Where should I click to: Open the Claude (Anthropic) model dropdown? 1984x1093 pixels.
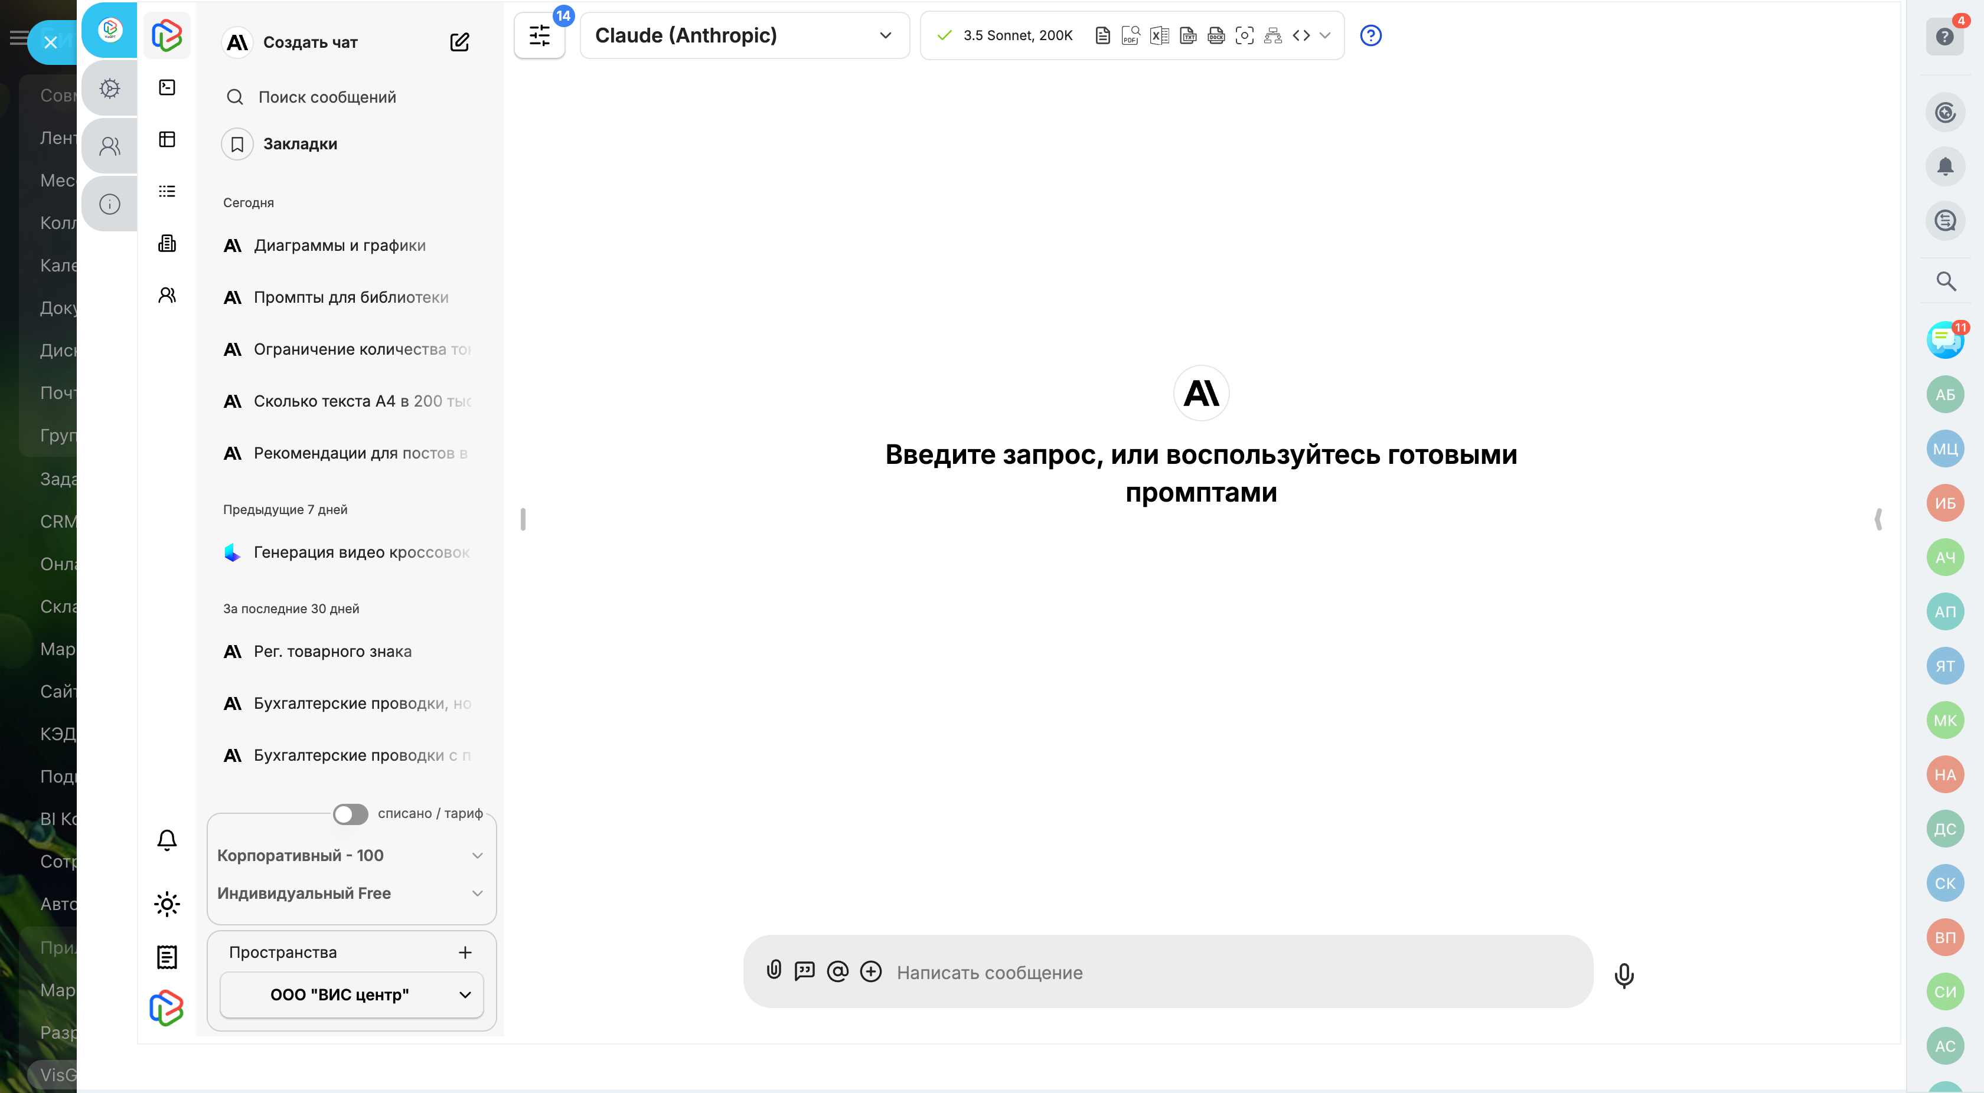tap(744, 35)
